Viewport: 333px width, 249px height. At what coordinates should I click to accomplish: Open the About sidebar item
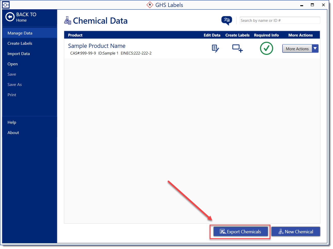(13, 133)
